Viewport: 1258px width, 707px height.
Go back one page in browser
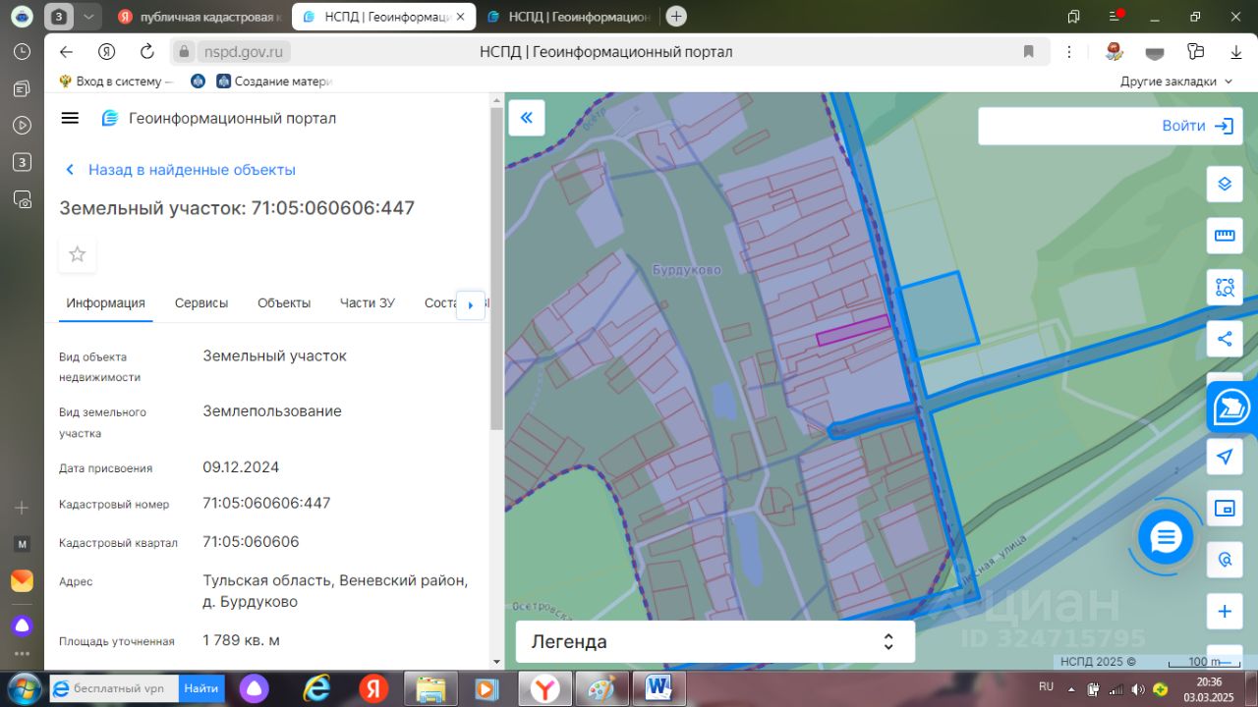[x=66, y=52]
